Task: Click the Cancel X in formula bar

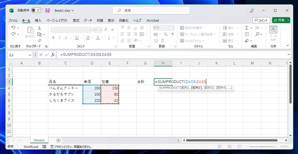Action: coord(41,55)
